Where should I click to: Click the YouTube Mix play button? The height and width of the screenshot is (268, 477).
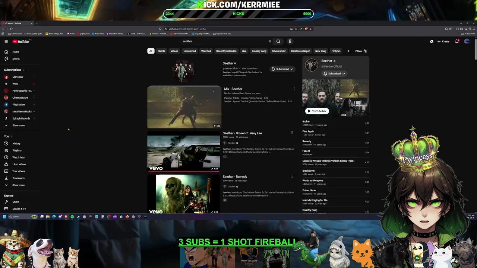pyautogui.click(x=317, y=111)
